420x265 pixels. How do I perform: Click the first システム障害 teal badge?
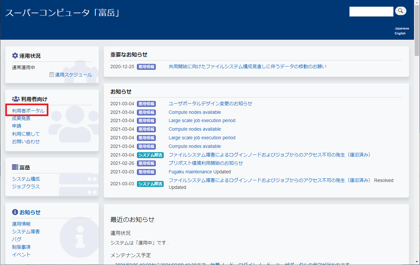tap(150, 155)
